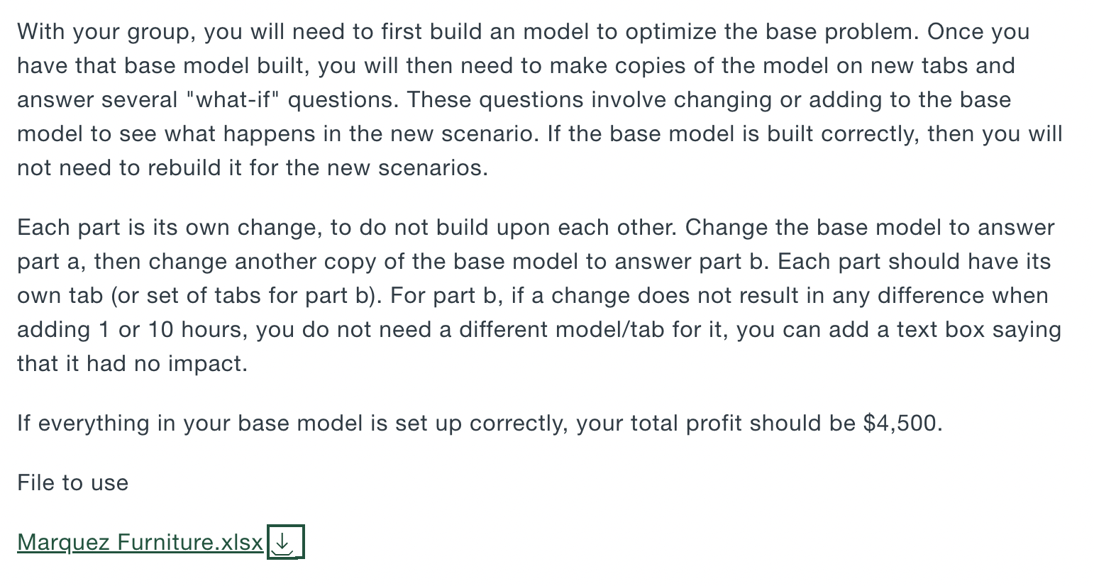
Task: Click the File to use heading
Action: pos(72,482)
